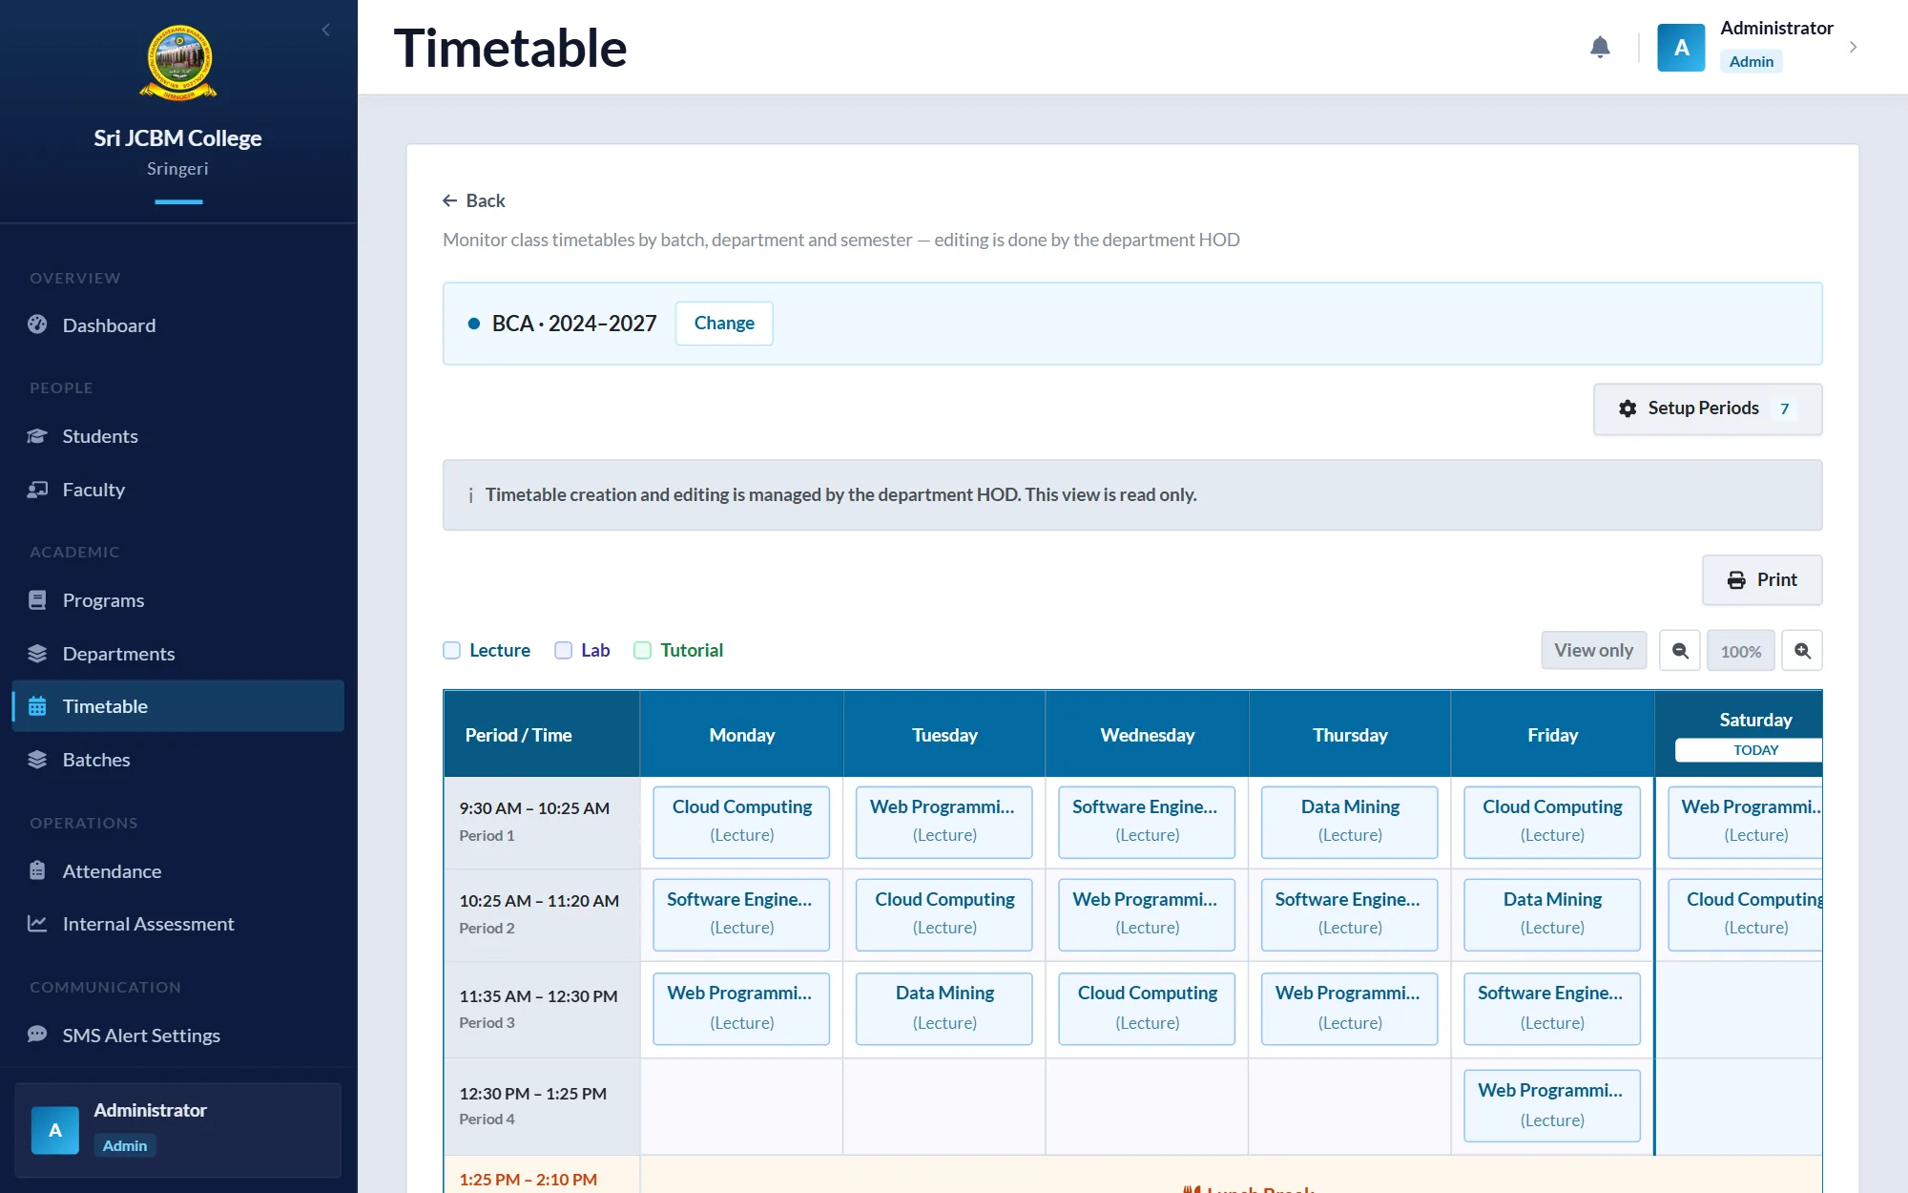1908x1193 pixels.
Task: Collapse the sidebar with the chevron
Action: (x=326, y=30)
